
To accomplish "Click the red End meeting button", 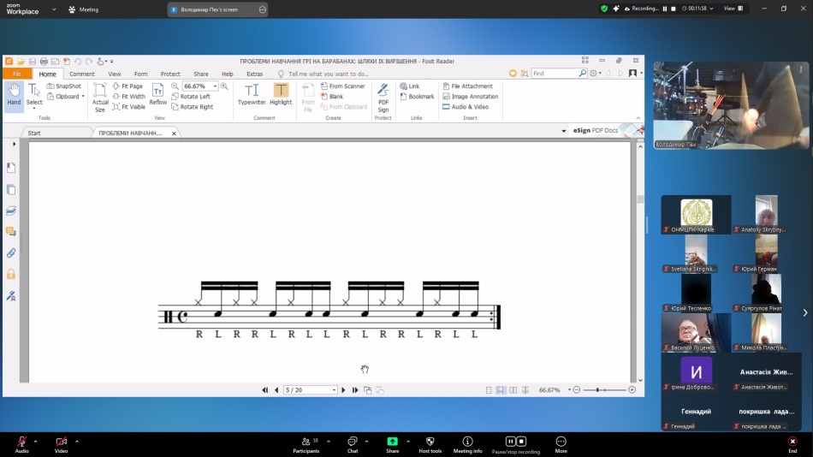I will tap(792, 442).
